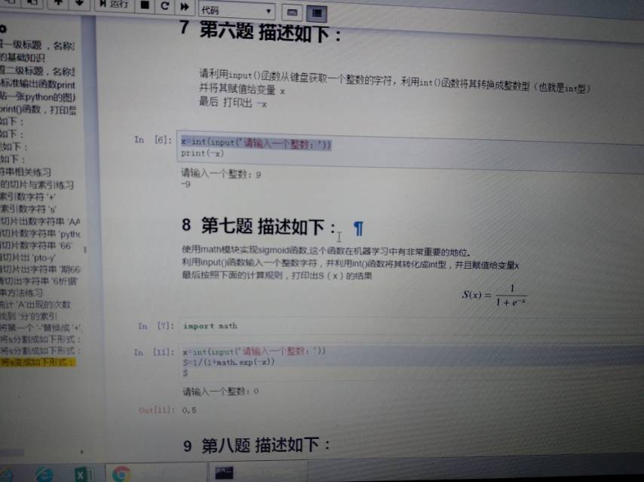Select the yellow highlighted TOC entry
Viewport: 644px width, 482px height.
click(38, 362)
